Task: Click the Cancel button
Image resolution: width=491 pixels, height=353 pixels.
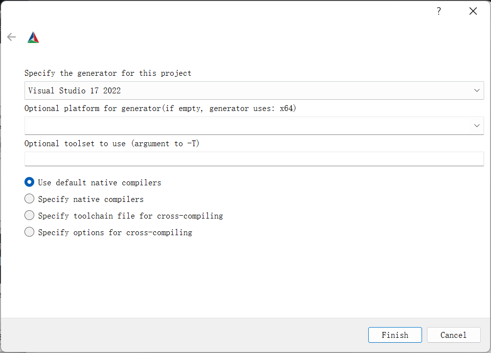Action: click(453, 335)
